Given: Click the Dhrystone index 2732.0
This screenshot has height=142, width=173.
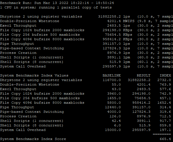Looking at the screenshot, I should coord(164,80).
